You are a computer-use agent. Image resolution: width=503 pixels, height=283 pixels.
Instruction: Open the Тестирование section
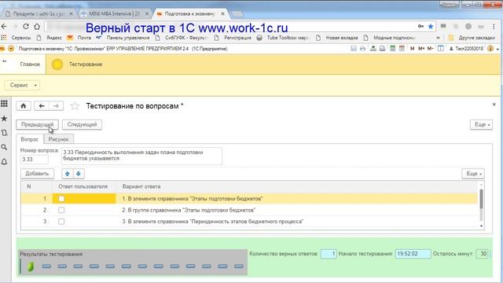tap(86, 64)
